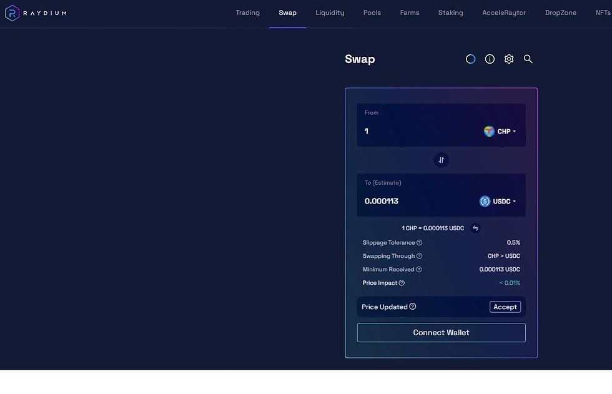Click the Connect Wallet button

442,333
